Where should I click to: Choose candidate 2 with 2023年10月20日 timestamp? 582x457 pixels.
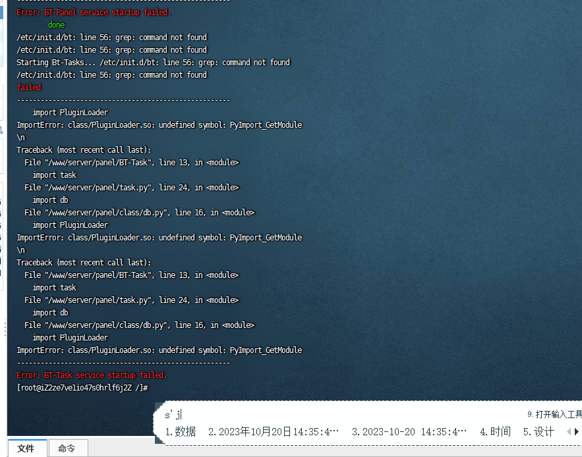click(x=274, y=432)
